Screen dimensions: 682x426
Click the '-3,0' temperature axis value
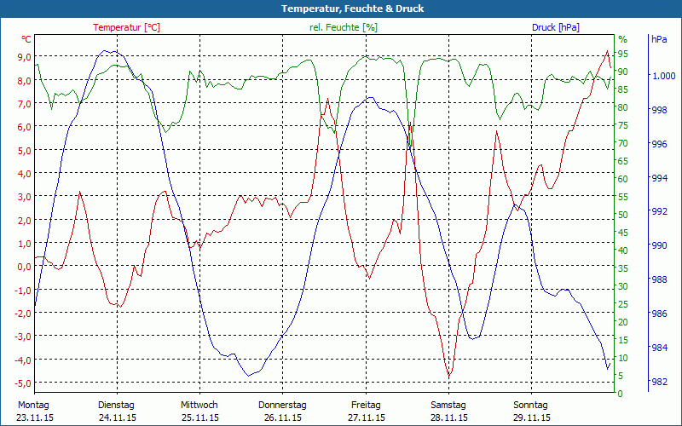point(23,337)
